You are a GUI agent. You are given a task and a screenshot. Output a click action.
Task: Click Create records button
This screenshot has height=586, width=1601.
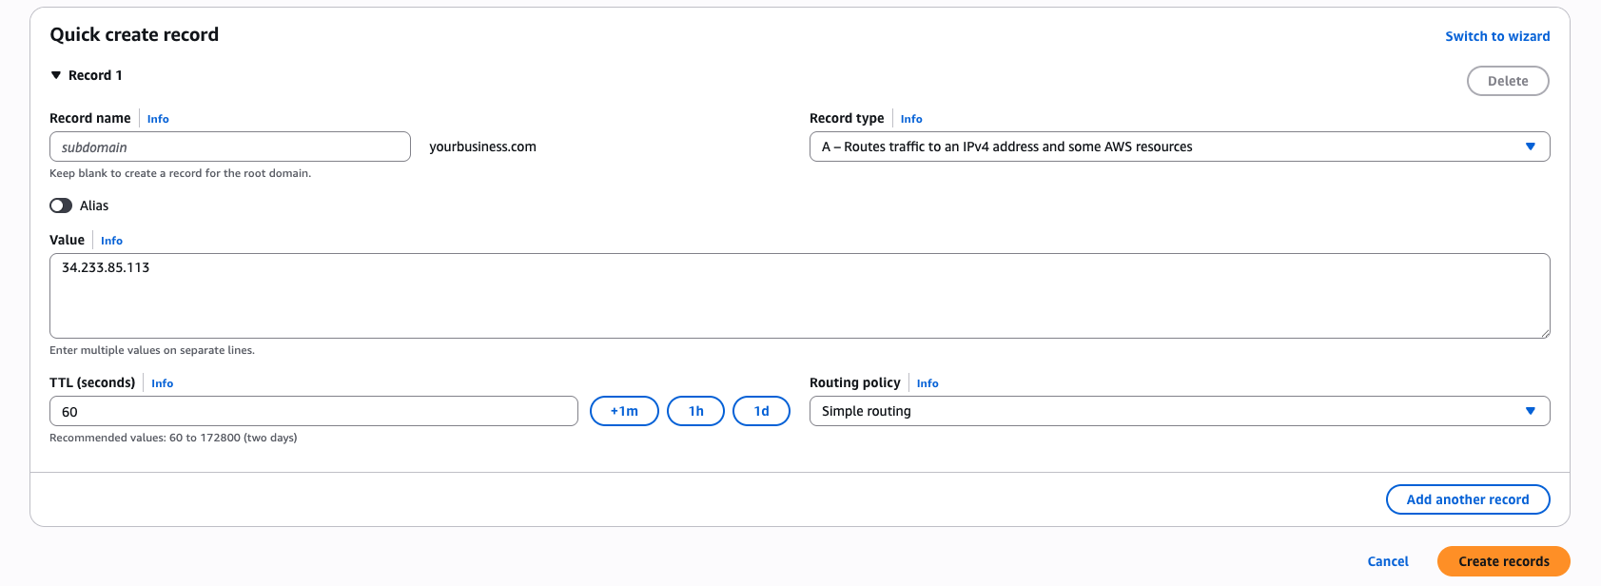(x=1504, y=561)
